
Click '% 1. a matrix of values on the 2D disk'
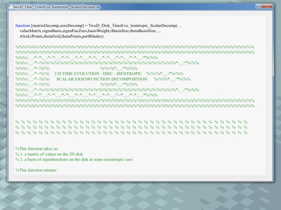(x=49, y=154)
